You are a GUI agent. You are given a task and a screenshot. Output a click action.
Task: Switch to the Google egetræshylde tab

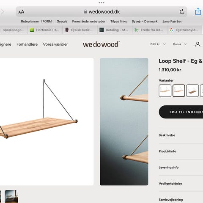coord(185,30)
